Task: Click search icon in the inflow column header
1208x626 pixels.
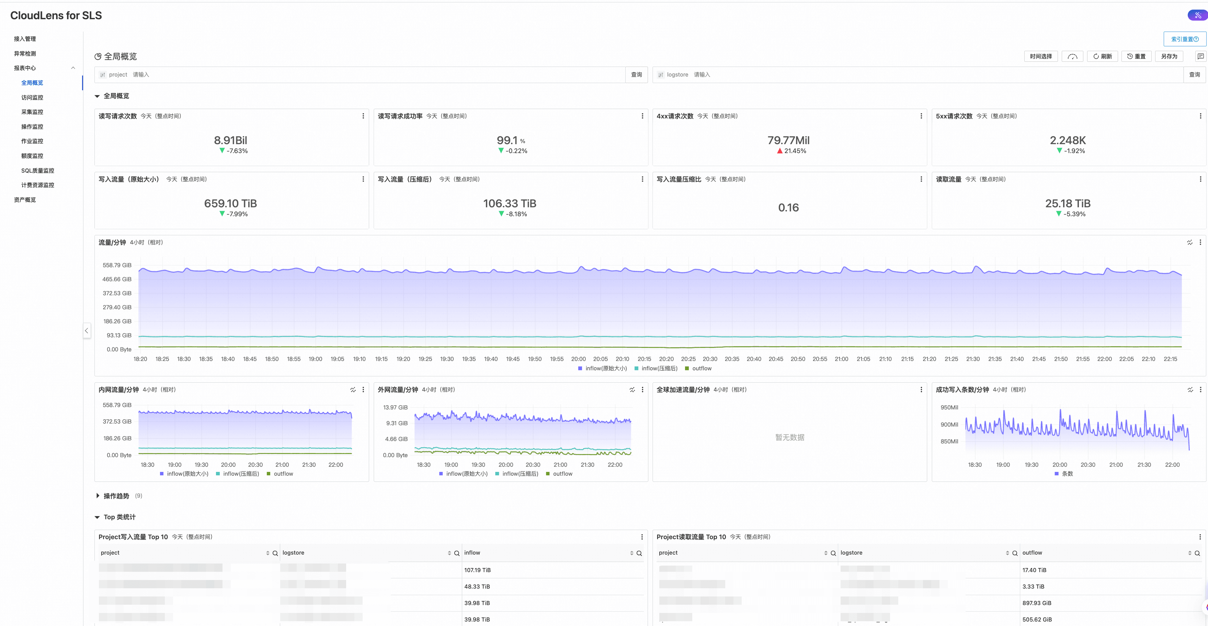Action: click(x=639, y=553)
